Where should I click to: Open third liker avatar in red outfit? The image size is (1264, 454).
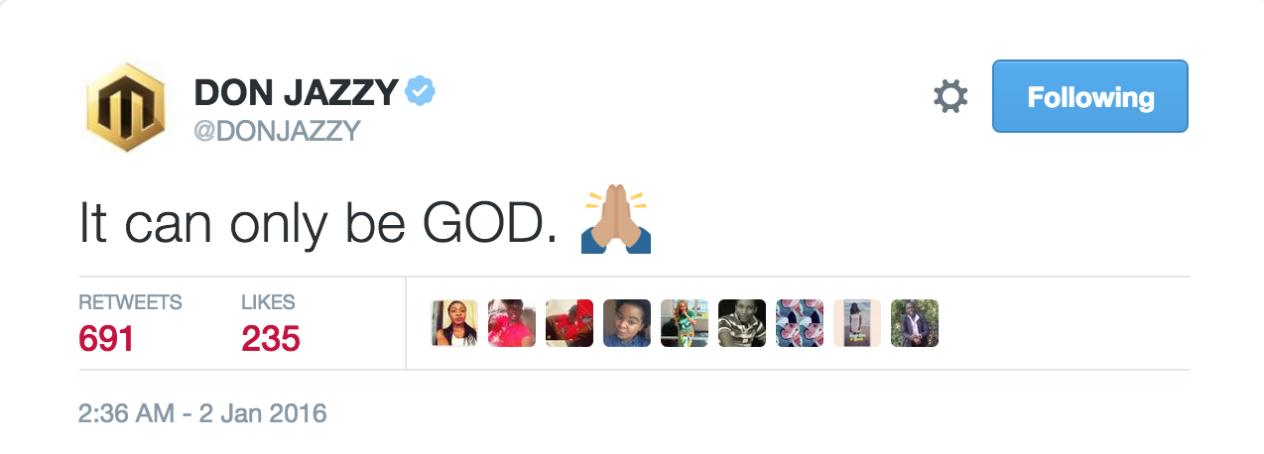click(x=569, y=323)
